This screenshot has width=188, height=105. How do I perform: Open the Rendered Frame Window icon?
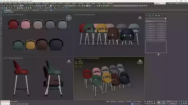click(99, 6)
